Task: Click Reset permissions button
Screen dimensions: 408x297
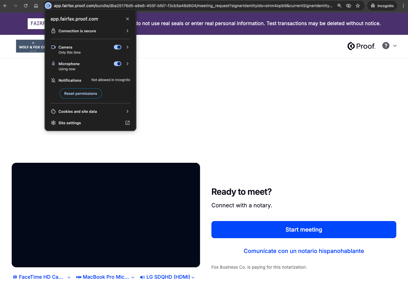Action: pyautogui.click(x=81, y=93)
